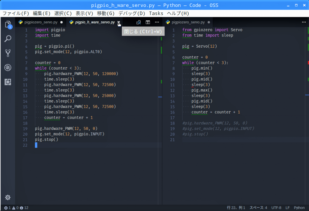Click the split editor icon in left group
Image resolution: width=309 pixels, height=211 pixels.
coord(148,22)
